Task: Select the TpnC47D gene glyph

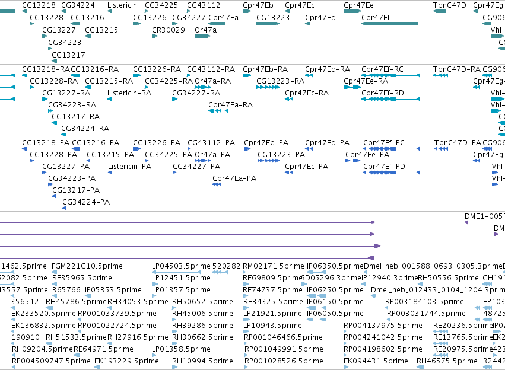Action: tap(440, 11)
